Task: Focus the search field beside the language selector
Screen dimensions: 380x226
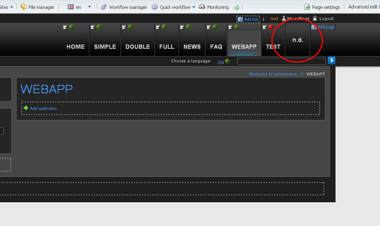Action: (x=281, y=61)
